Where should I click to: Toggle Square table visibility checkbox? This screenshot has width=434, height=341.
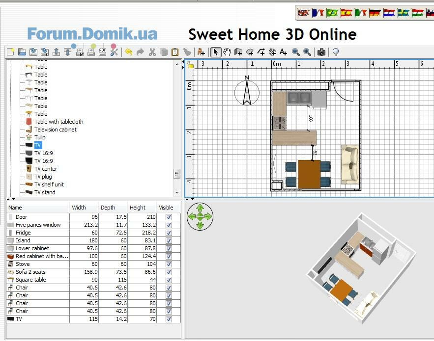169,280
